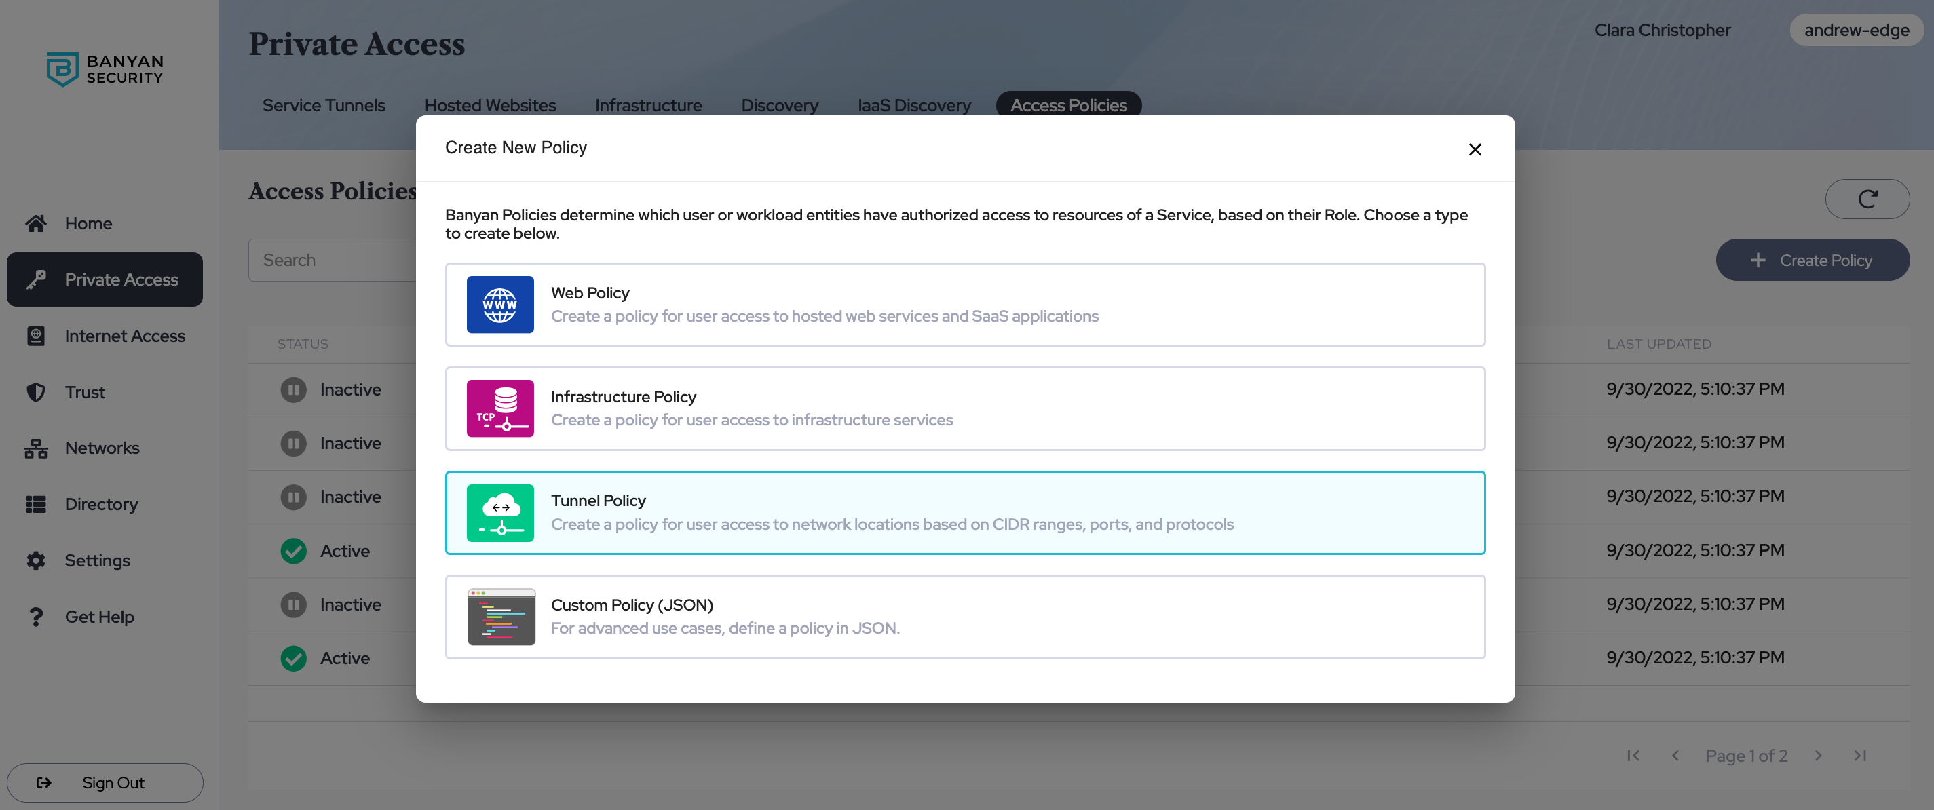
Task: Click the Sign Out button
Action: pyautogui.click(x=105, y=782)
